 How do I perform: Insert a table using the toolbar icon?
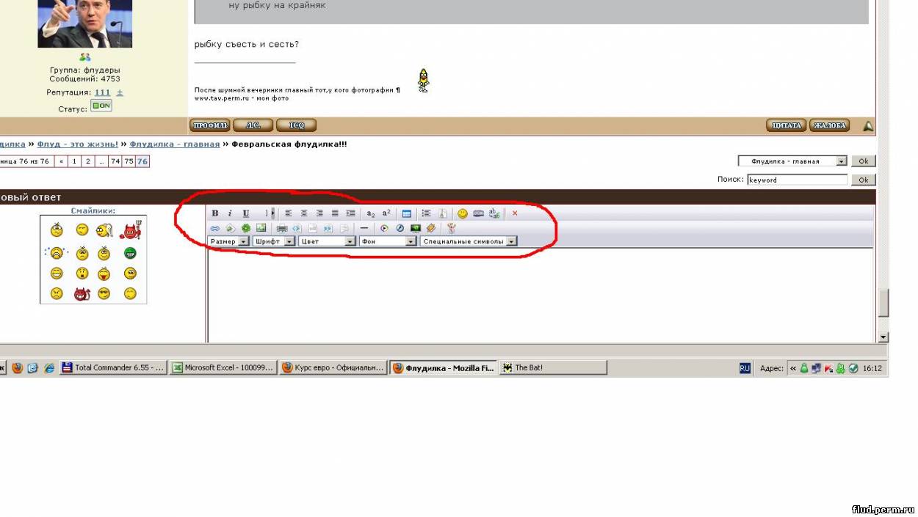coord(407,213)
